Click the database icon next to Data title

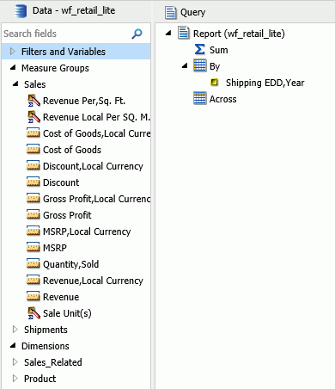(21, 11)
